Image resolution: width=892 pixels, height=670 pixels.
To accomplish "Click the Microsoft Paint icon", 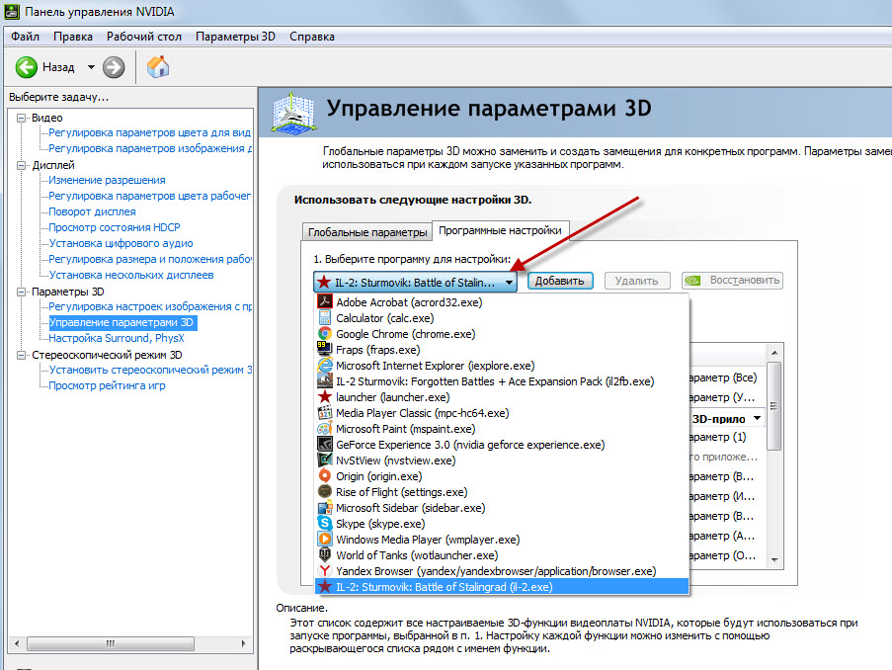I will click(325, 428).
